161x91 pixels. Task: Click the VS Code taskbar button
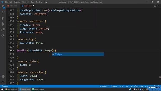click(25, 89)
